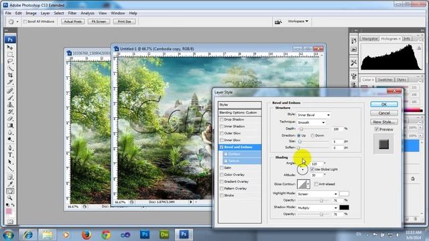Screen dimensions: 429x241
Task: Toggle the Use Global Light checkbox
Action: pyautogui.click(x=312, y=169)
